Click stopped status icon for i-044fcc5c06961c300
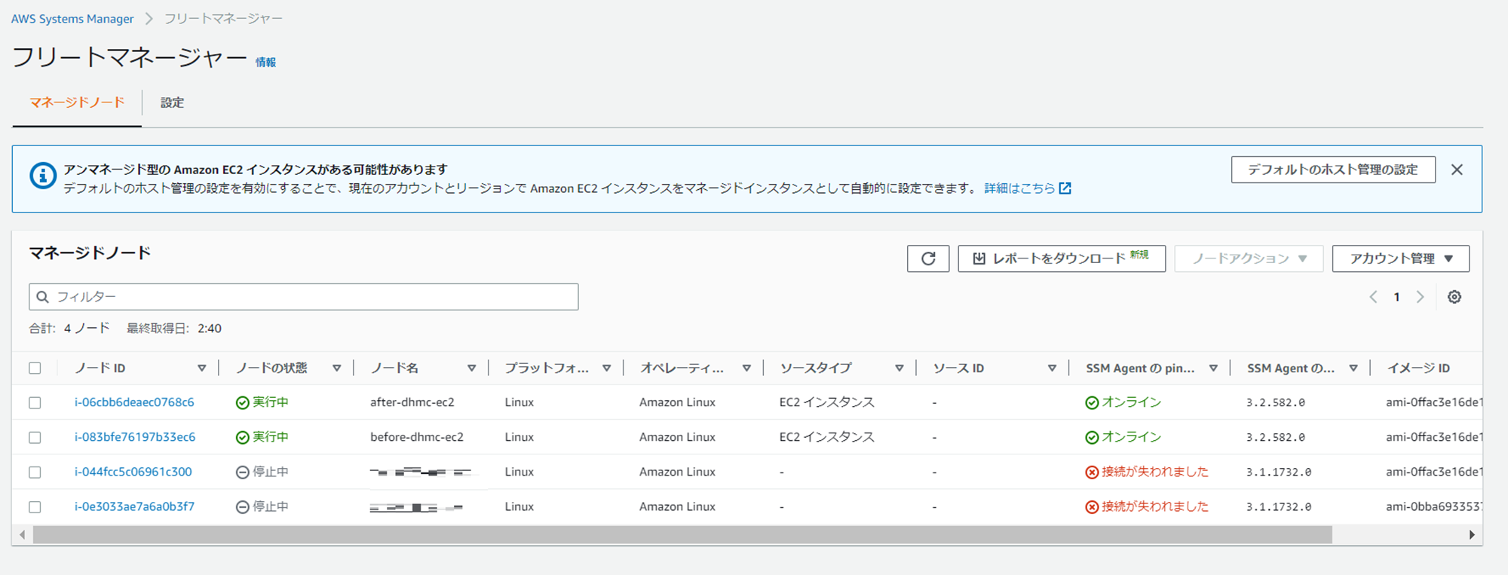This screenshot has width=1508, height=575. coord(243,473)
